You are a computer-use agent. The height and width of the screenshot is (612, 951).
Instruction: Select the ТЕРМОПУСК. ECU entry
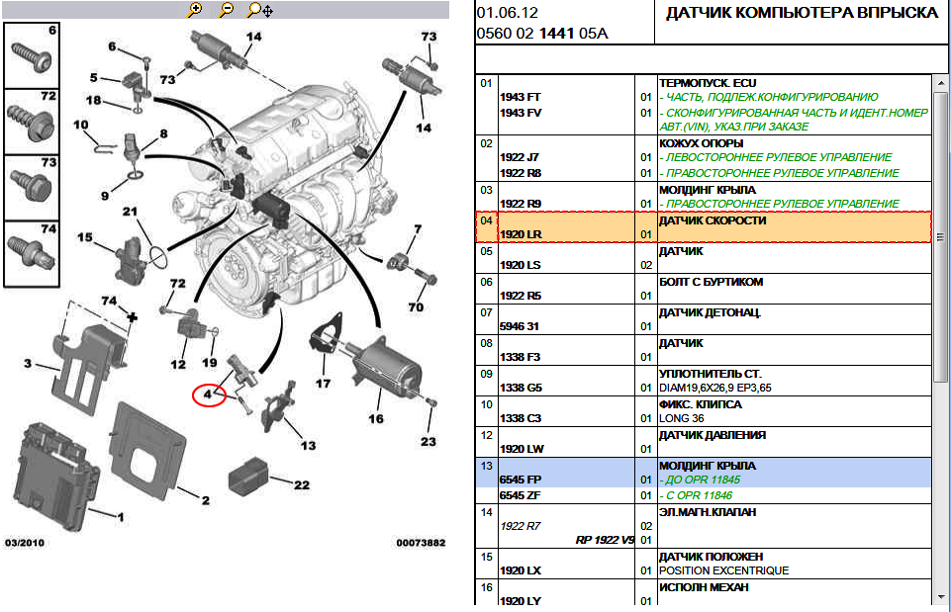(x=708, y=83)
